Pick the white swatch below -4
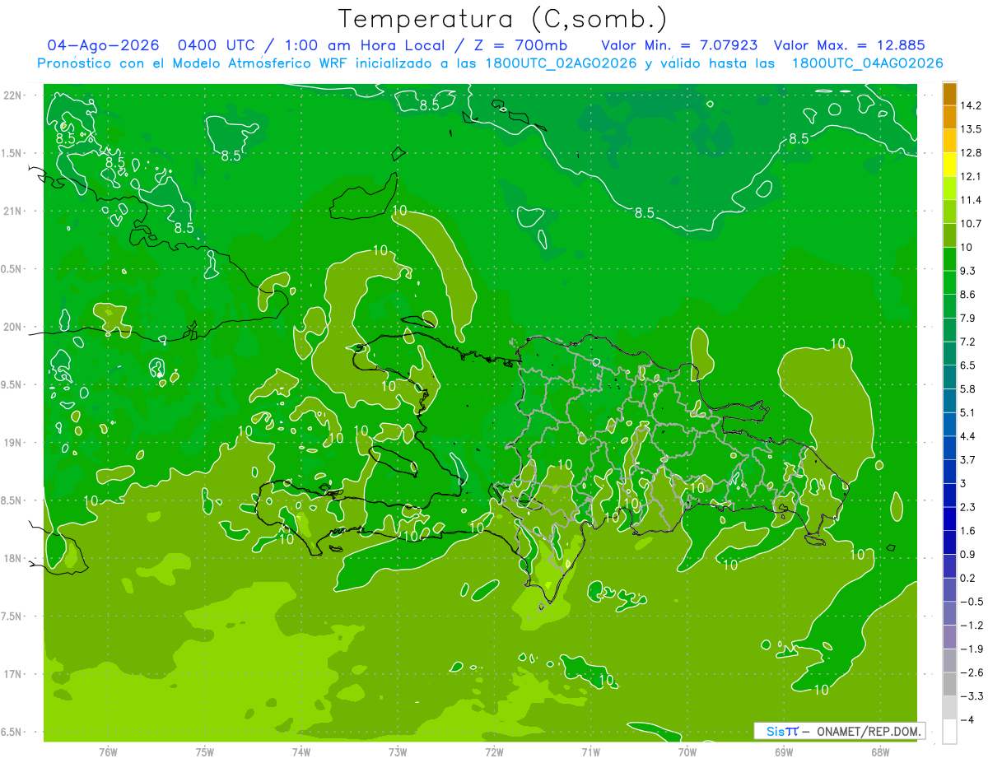Viewport: 988px width, 763px height. (949, 732)
